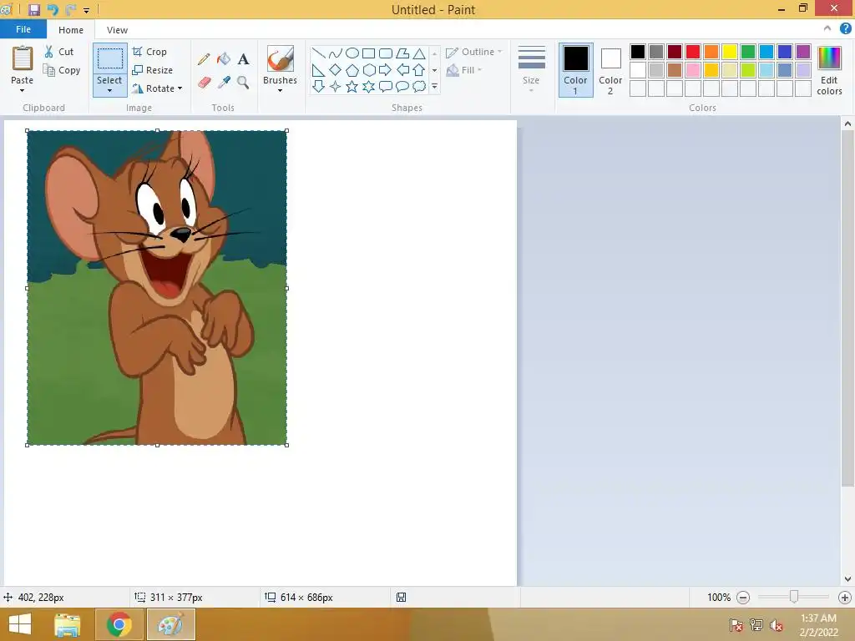
Task: Collapse the ribbon with the chevron
Action: 827,28
